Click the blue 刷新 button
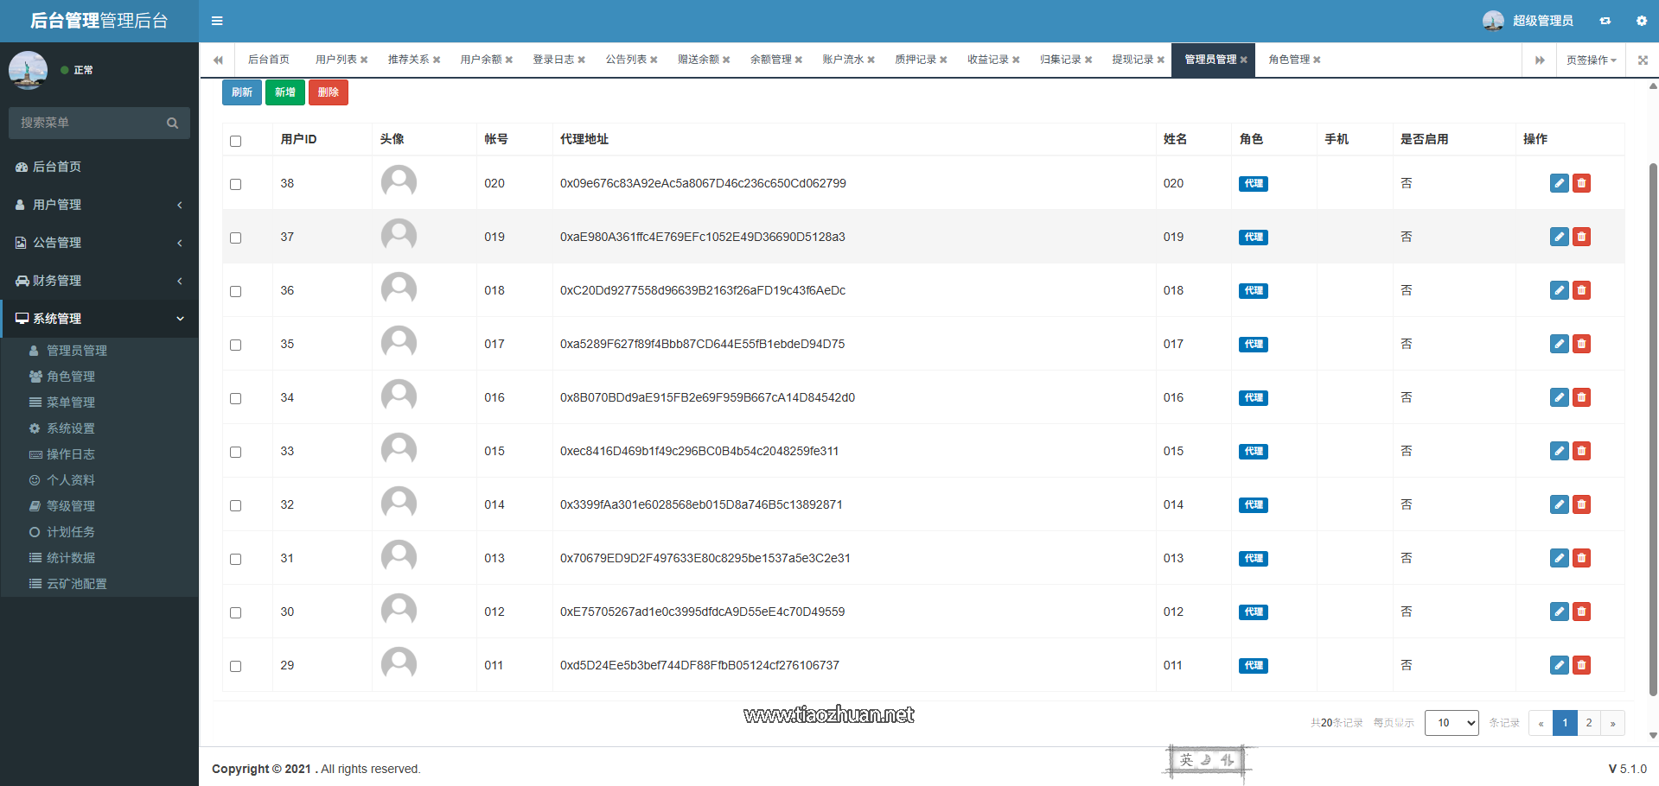Image resolution: width=1659 pixels, height=786 pixels. click(242, 92)
